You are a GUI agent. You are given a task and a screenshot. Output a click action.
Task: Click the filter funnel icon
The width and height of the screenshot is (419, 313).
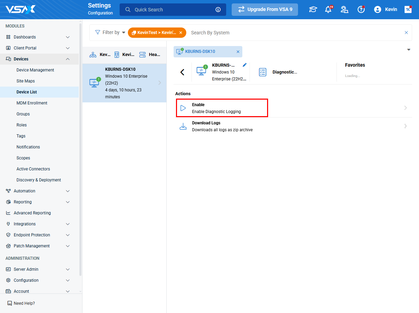tap(98, 32)
